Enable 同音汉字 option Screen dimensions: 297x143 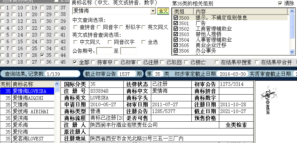tap(110, 42)
